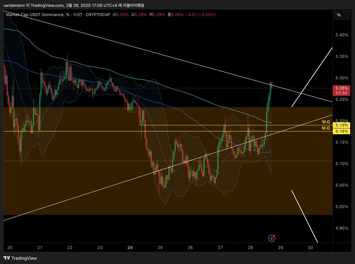The width and height of the screenshot is (355, 264).
Task: Click the W.O line label
Action: coord(326,122)
